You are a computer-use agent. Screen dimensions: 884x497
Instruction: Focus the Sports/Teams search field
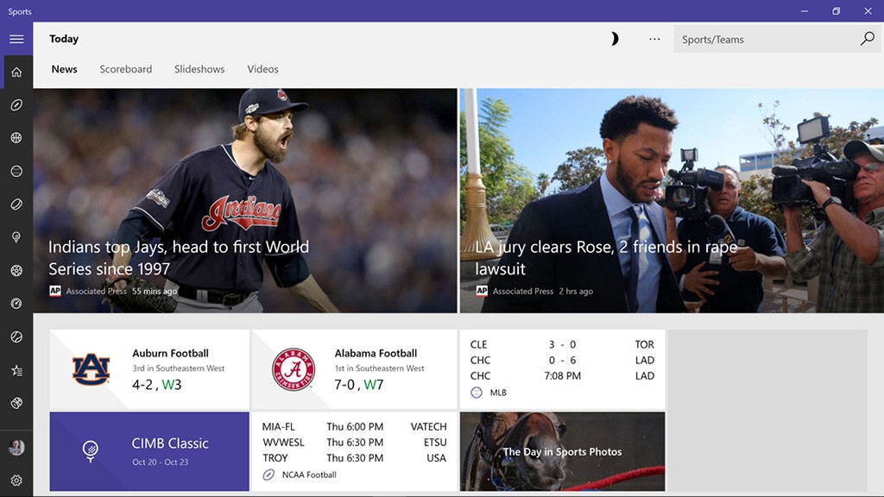pos(777,40)
